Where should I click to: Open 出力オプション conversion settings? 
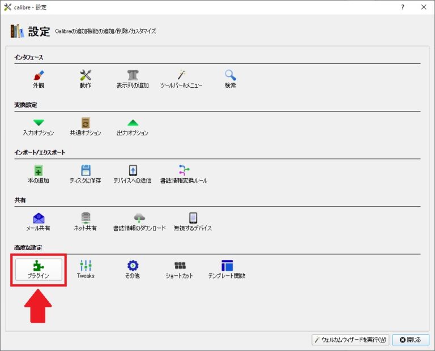[133, 127]
